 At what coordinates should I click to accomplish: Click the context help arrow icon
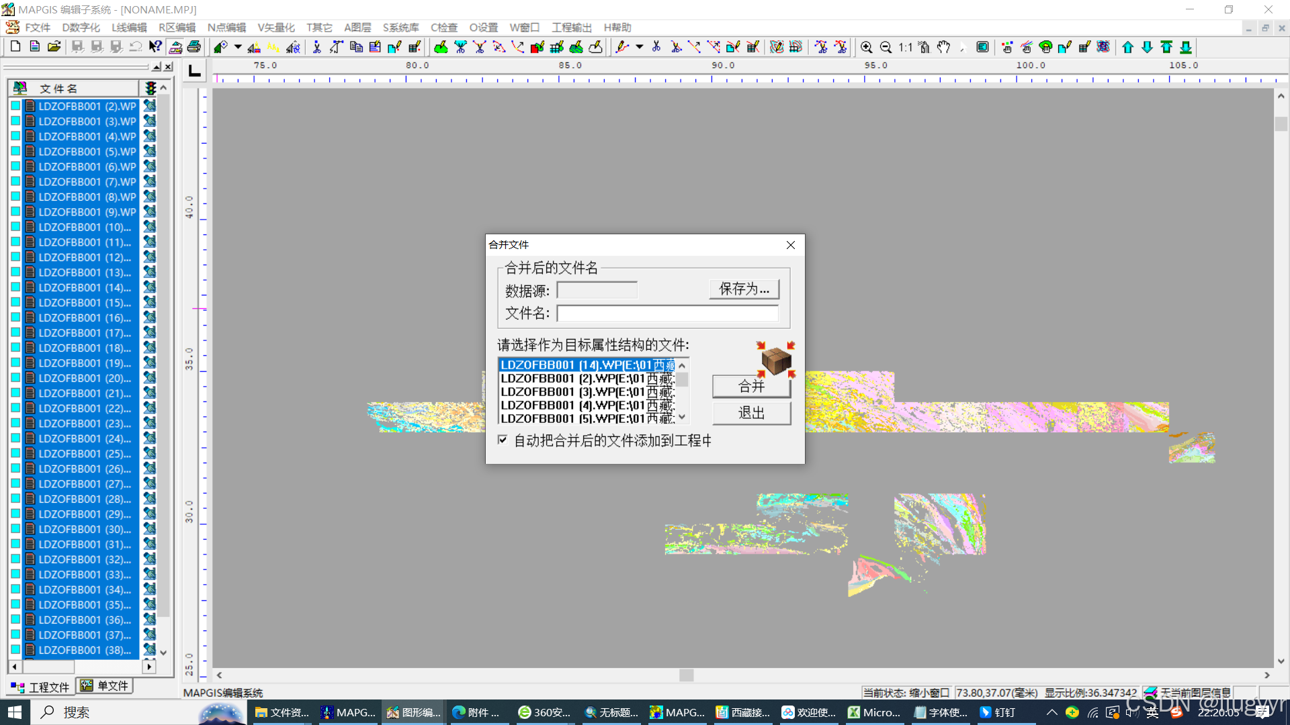click(155, 46)
